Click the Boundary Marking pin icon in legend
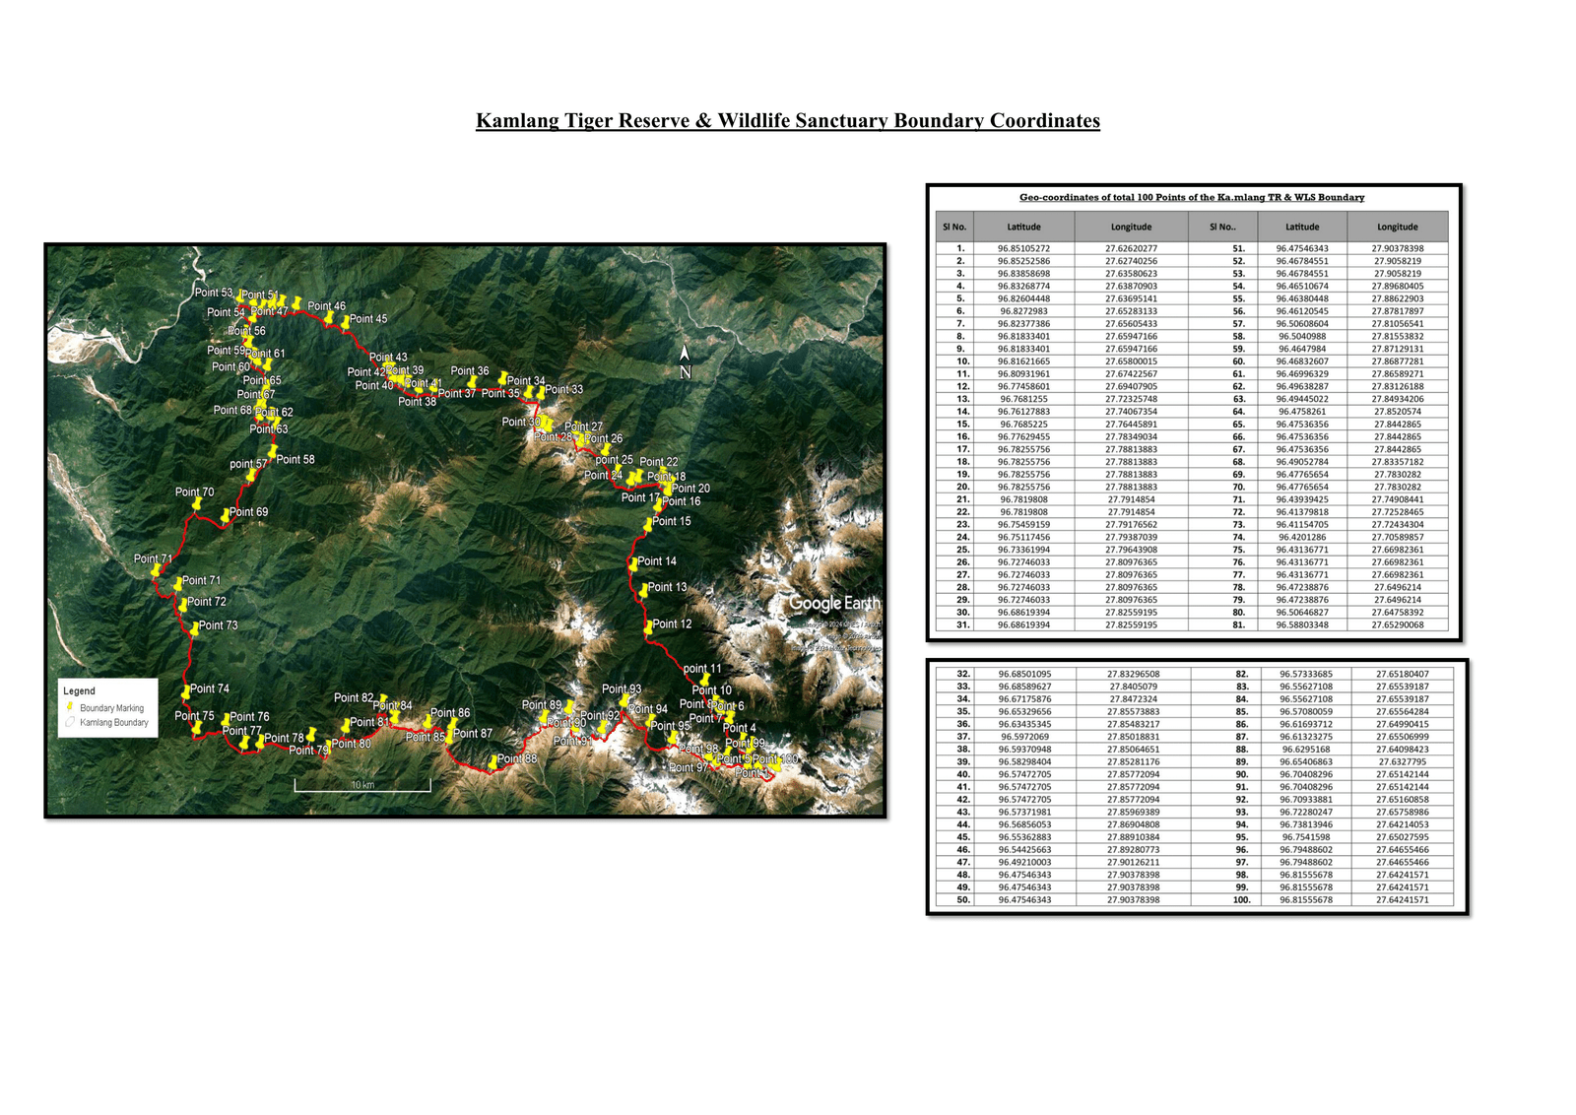 (70, 706)
